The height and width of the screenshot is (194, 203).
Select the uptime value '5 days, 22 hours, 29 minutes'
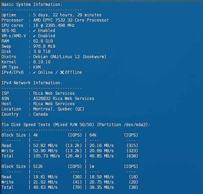point(67,15)
